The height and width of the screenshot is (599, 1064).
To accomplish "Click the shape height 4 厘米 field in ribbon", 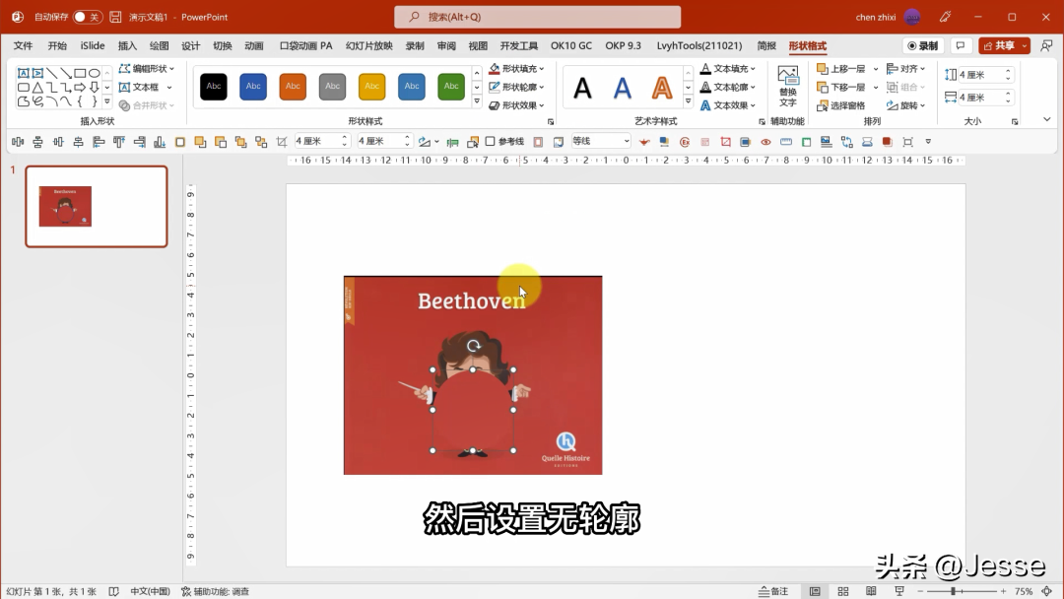I will pos(978,75).
